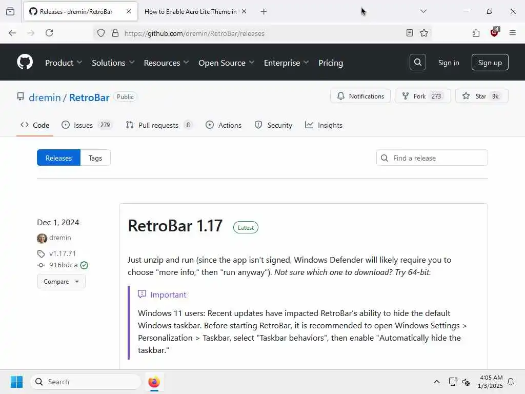Switch to the Code tab
525x394 pixels.
point(35,125)
